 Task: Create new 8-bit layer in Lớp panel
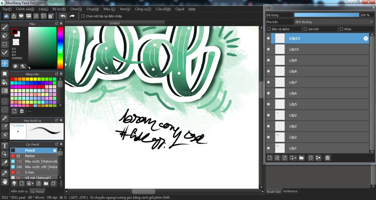click(277, 158)
